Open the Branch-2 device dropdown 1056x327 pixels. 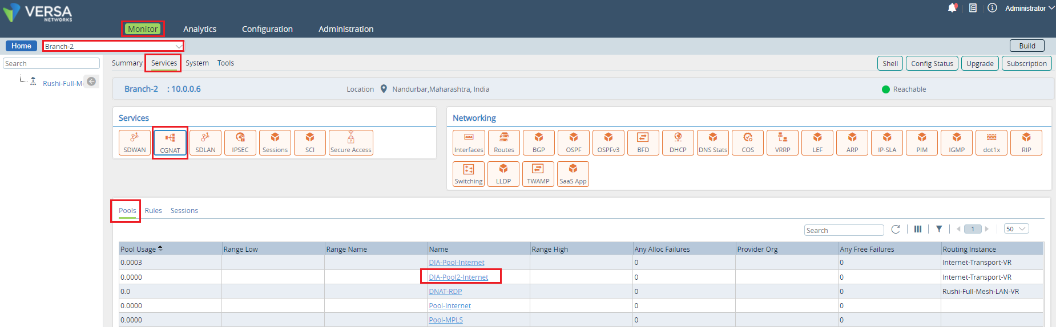[113, 46]
